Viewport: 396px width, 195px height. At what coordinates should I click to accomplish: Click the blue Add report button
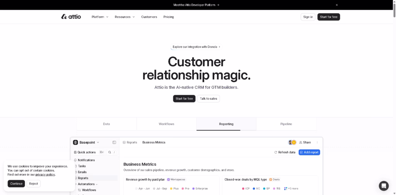309,152
